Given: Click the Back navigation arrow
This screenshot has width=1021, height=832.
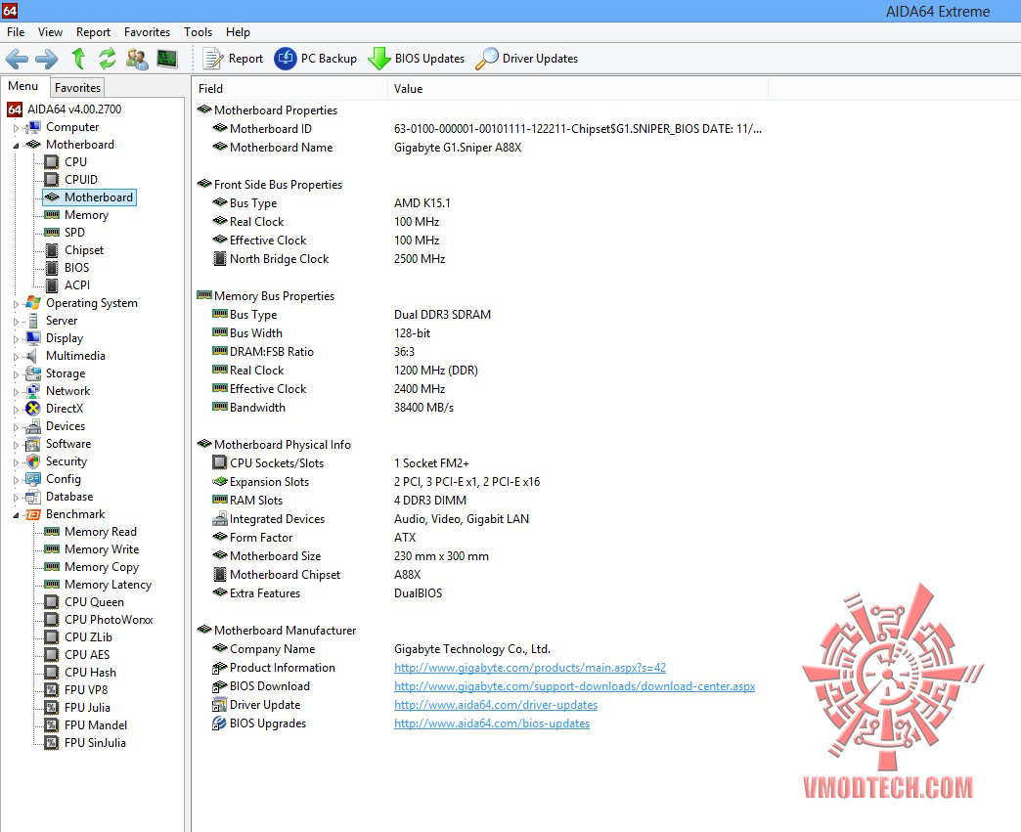Looking at the screenshot, I should 17,59.
